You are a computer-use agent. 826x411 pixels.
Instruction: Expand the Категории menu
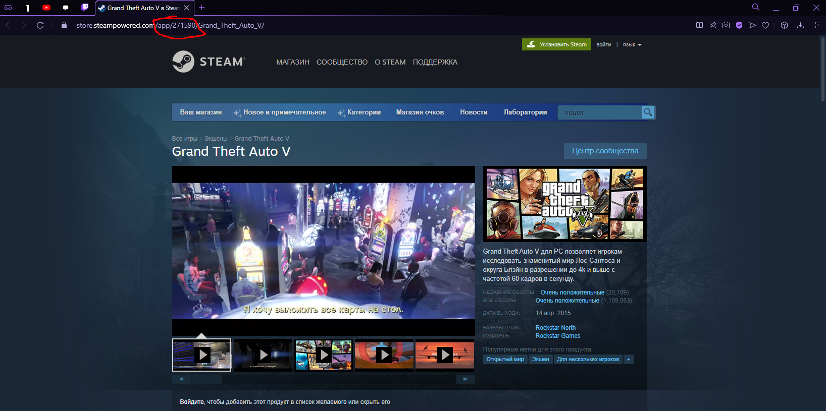pos(359,112)
